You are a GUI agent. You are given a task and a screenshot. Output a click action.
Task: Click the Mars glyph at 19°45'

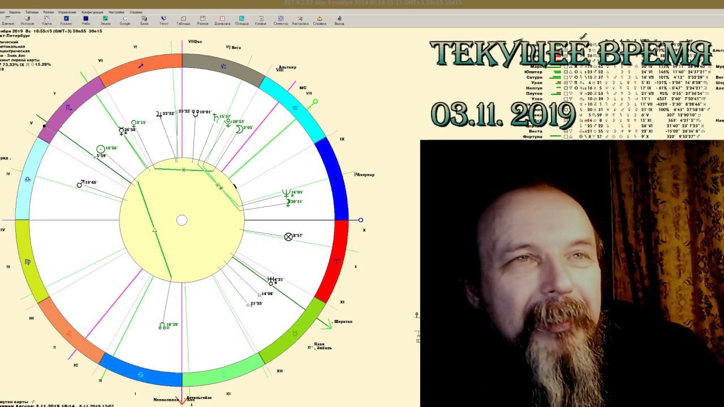[x=80, y=184]
